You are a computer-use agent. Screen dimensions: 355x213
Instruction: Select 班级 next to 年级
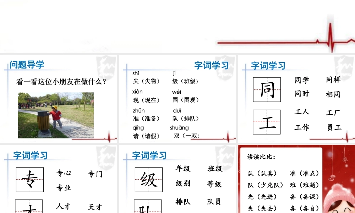click(x=215, y=169)
